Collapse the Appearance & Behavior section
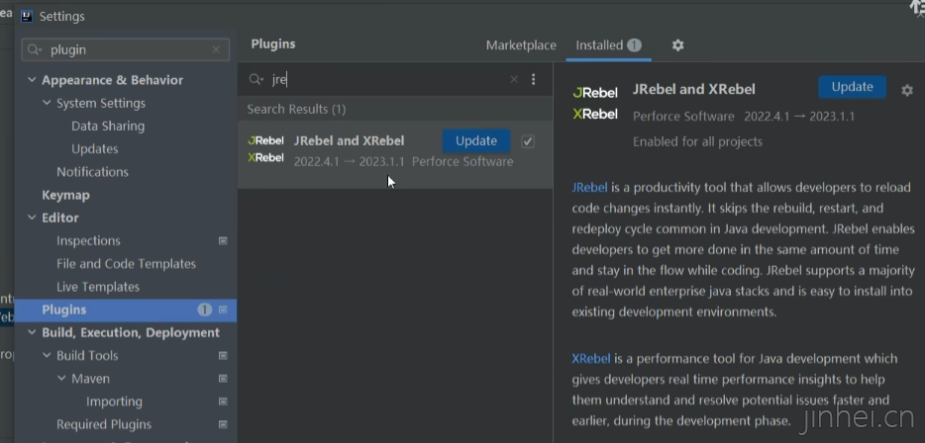Image resolution: width=925 pixels, height=443 pixels. pos(32,80)
